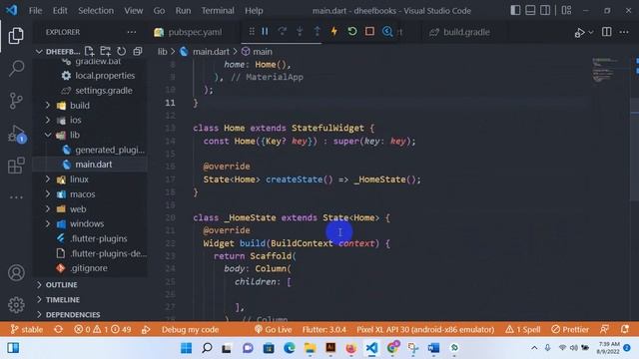Collapse the lib folder
639x359 pixels.
(x=48, y=135)
